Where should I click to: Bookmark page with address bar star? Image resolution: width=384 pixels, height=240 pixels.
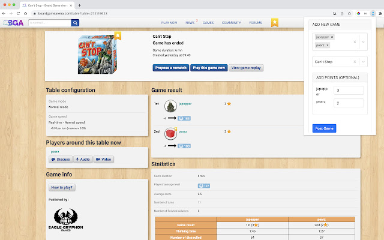coord(349,13)
